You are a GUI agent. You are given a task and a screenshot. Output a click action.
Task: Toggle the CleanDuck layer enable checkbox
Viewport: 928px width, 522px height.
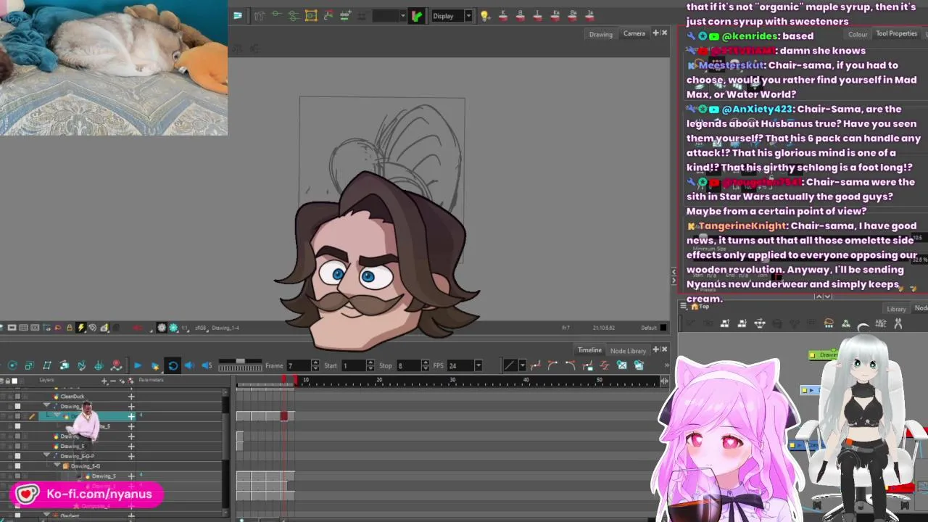click(17, 397)
